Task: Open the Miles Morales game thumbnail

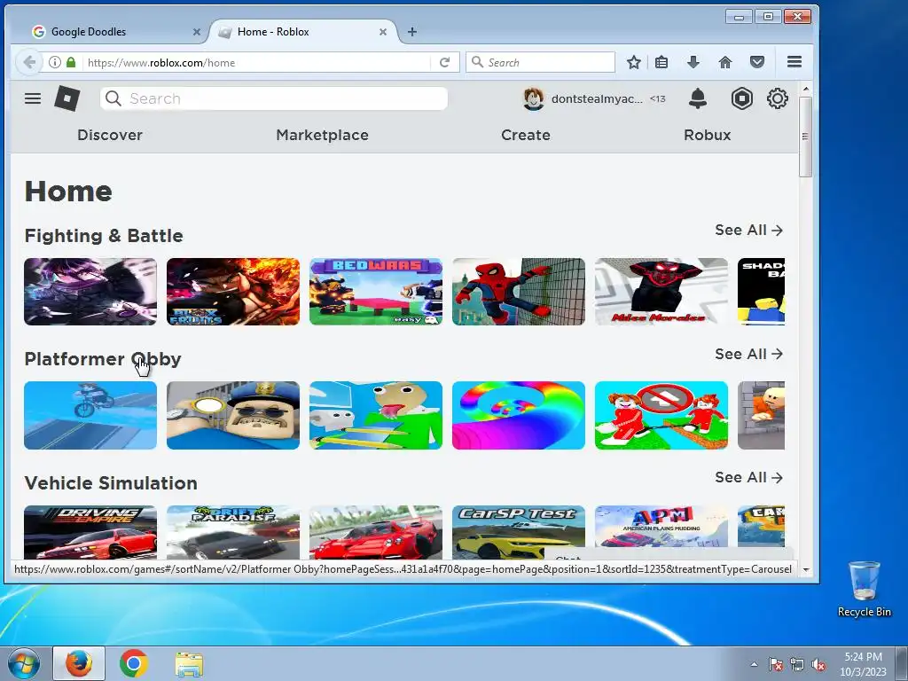Action: tap(661, 291)
